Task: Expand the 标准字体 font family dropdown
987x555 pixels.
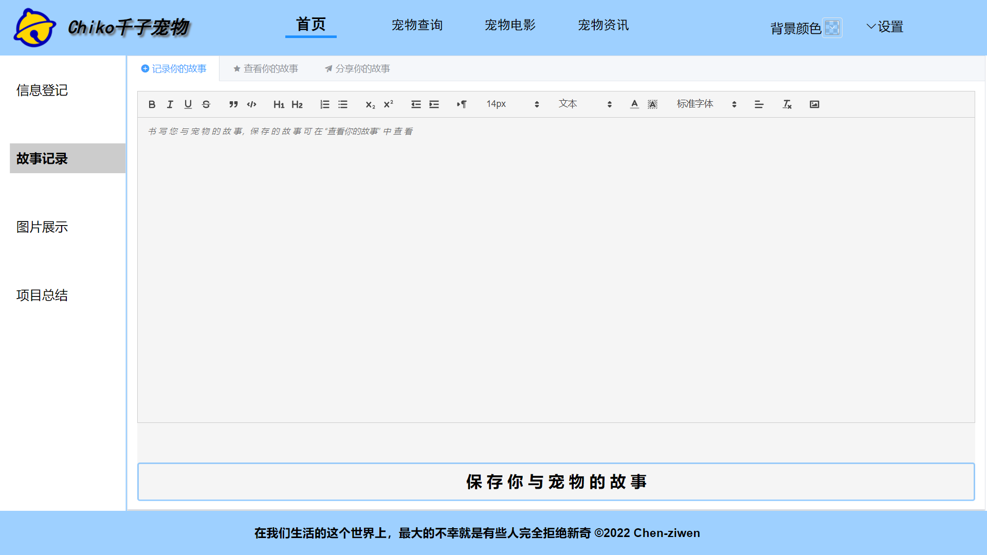Action: [707, 104]
